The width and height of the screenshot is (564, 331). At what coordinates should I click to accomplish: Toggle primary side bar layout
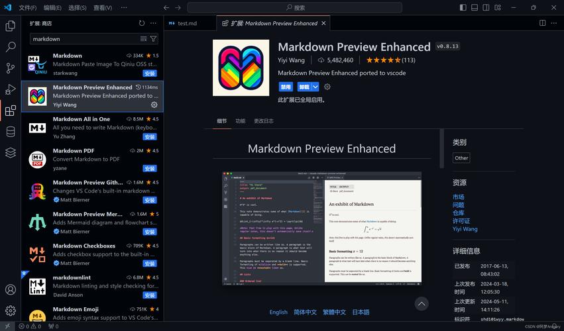463,7
